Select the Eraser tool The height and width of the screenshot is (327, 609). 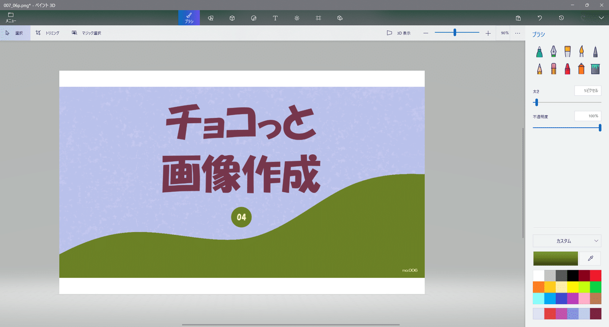pos(554,68)
